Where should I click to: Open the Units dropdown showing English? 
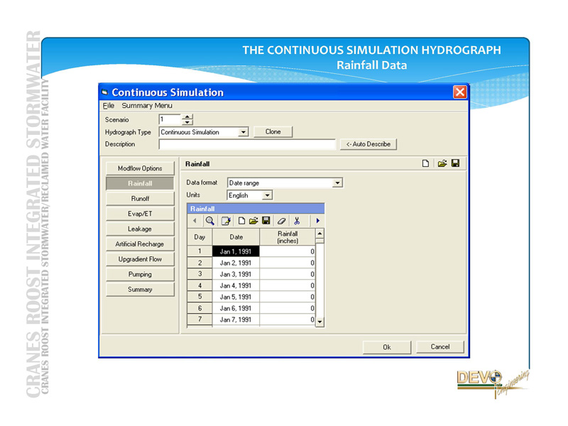(267, 195)
